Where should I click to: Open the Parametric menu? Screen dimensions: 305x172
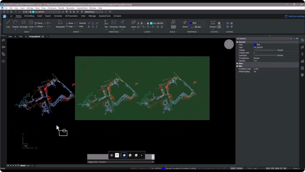[x=71, y=8]
